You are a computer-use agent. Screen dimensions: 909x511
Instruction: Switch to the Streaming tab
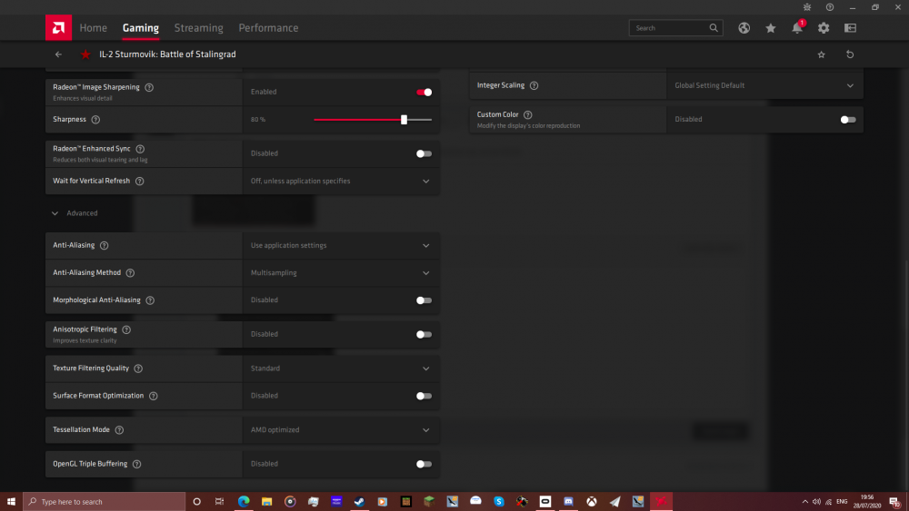click(198, 28)
